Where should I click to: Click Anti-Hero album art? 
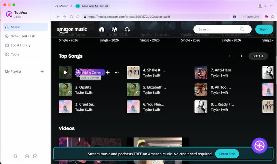[201, 73]
